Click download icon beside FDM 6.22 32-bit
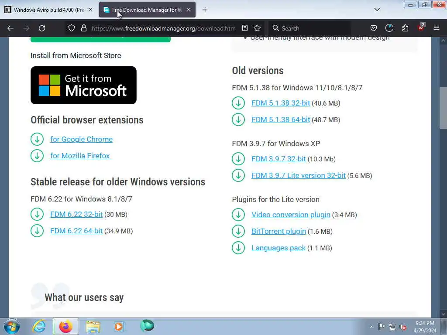This screenshot has width=447, height=335. click(37, 214)
